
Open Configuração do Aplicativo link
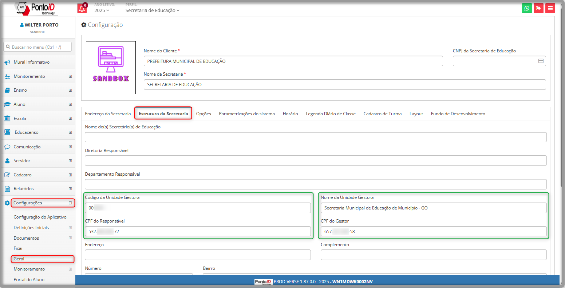(40, 217)
